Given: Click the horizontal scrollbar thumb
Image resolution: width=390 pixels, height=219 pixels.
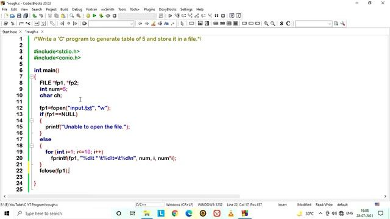Looking at the screenshot, I should pos(124,196).
